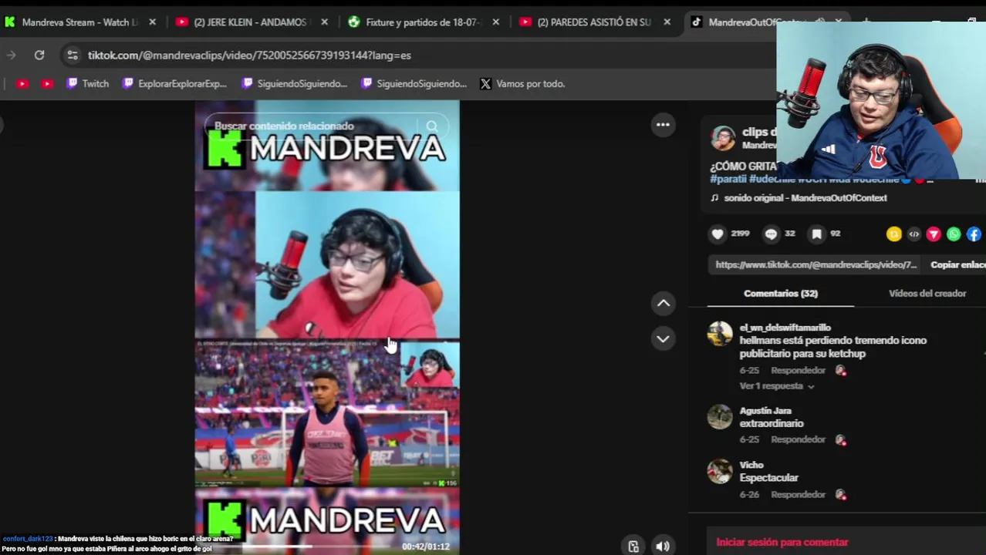Viewport: 986px width, 555px height.
Task: Go to previous video with up arrow
Action: pyautogui.click(x=663, y=304)
